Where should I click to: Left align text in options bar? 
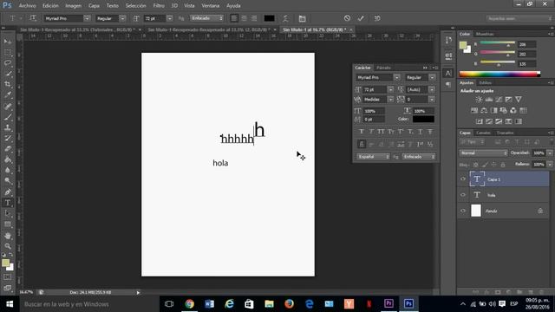coord(234,18)
